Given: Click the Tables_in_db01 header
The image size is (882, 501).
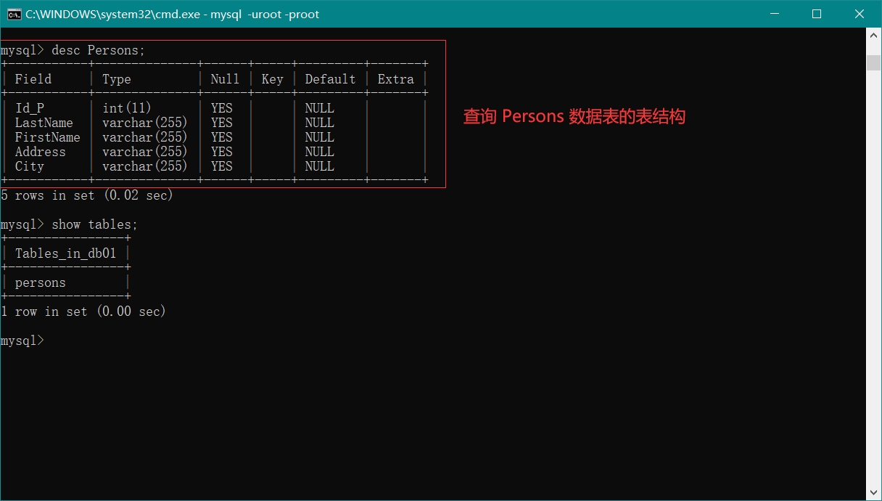Looking at the screenshot, I should tap(65, 253).
